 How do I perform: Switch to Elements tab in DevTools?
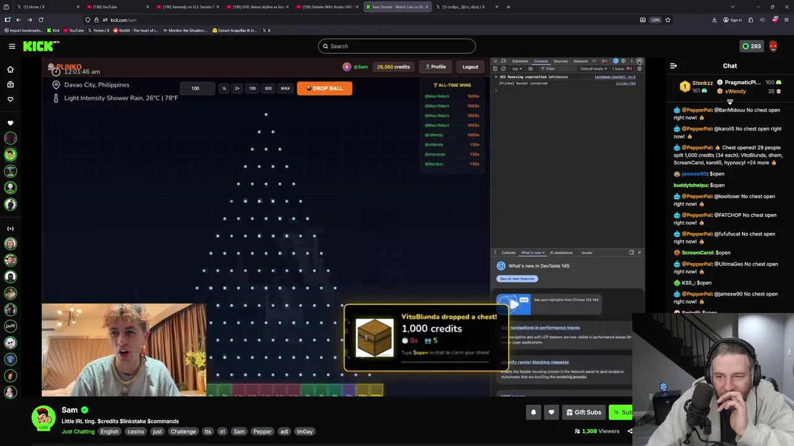click(520, 61)
